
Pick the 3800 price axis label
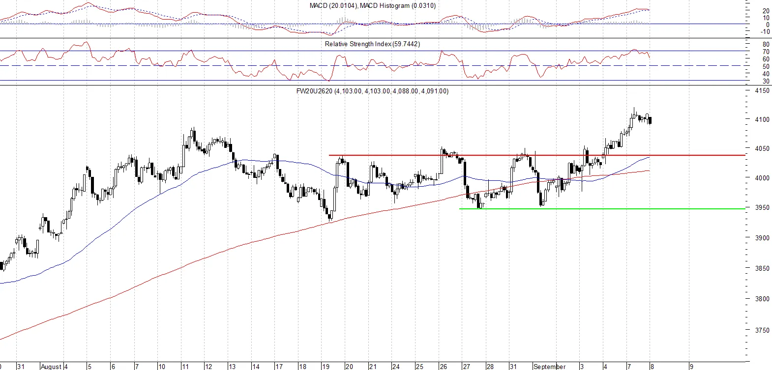click(762, 299)
